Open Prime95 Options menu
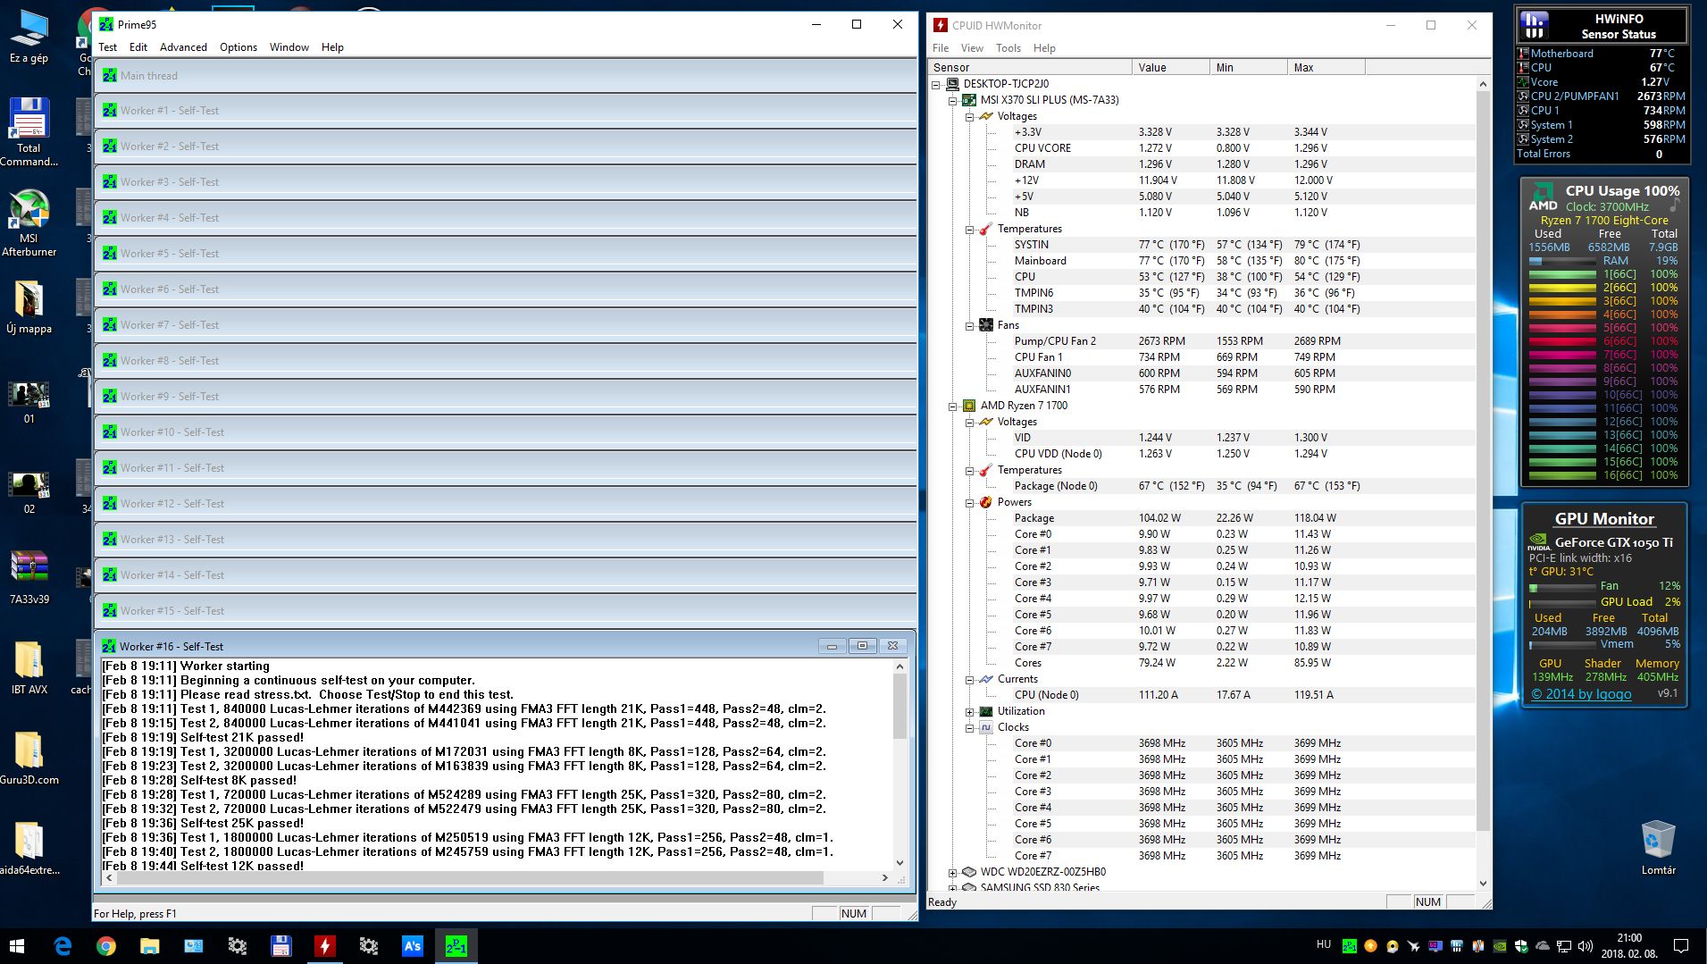The image size is (1707, 964). (238, 47)
